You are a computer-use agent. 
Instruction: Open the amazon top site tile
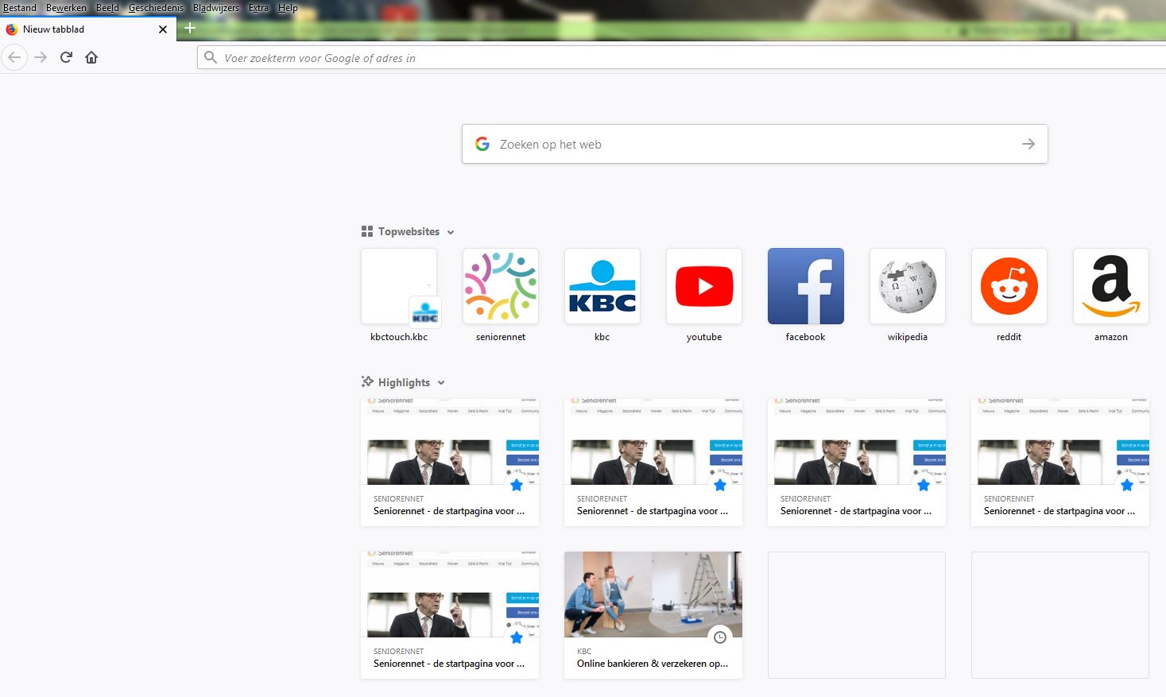pos(1111,286)
